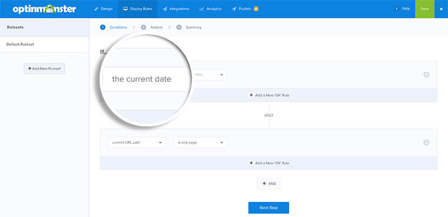Click the green Save button
Image resolution: width=448 pixels, height=217 pixels.
point(424,9)
